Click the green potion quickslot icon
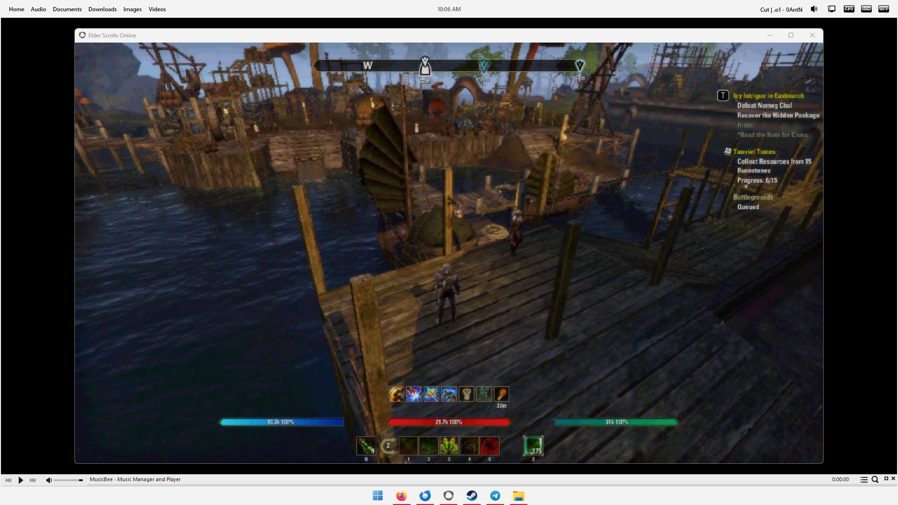This screenshot has height=505, width=898. pyautogui.click(x=366, y=446)
